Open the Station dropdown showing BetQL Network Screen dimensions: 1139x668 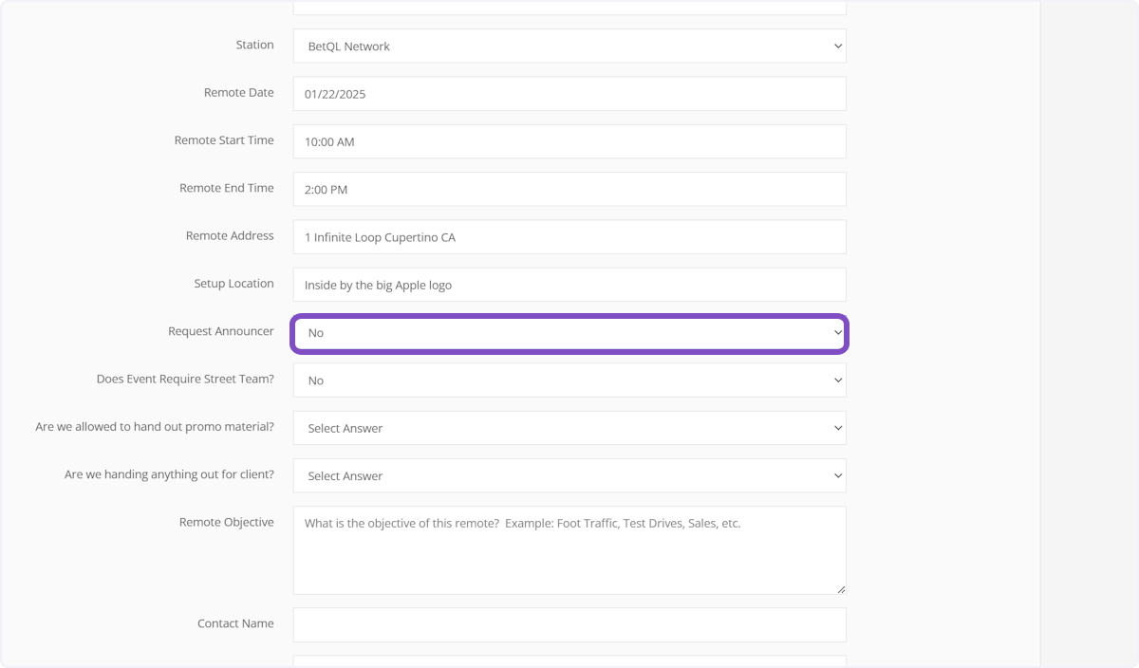coord(569,46)
